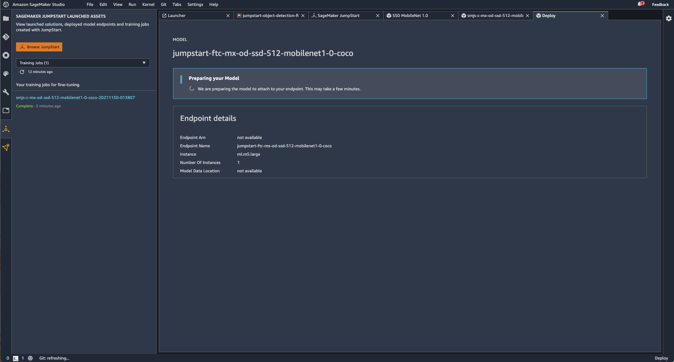Close the Deploy tab
Image resolution: width=674 pixels, height=362 pixels.
pyautogui.click(x=602, y=16)
